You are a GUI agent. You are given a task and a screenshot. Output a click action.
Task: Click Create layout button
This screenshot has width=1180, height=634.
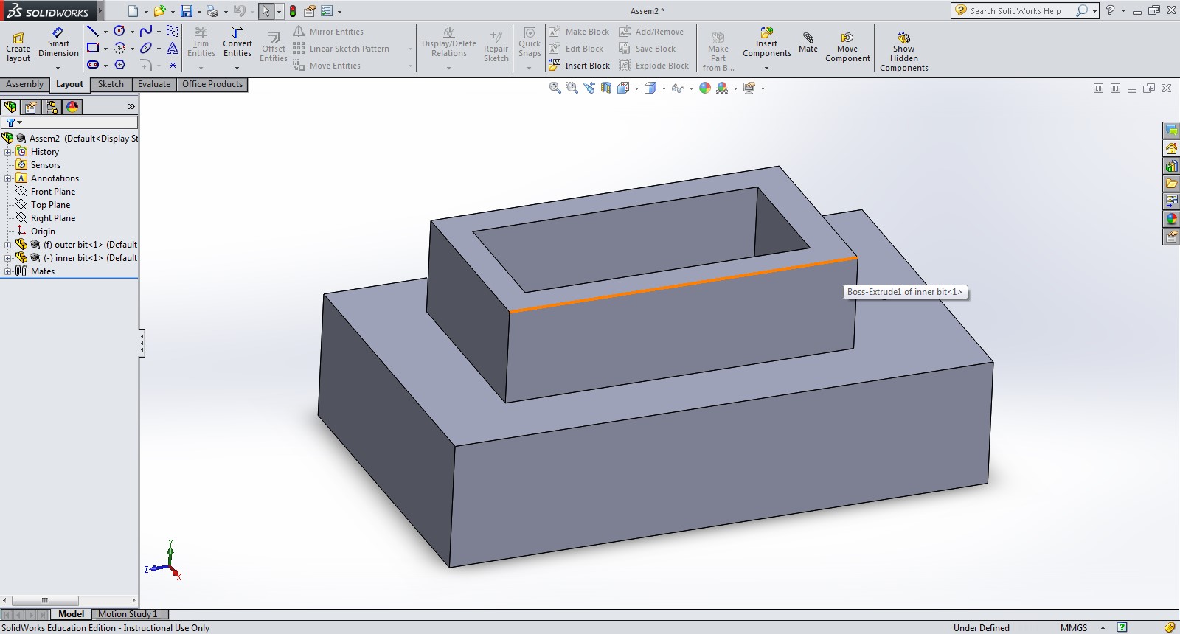18,47
